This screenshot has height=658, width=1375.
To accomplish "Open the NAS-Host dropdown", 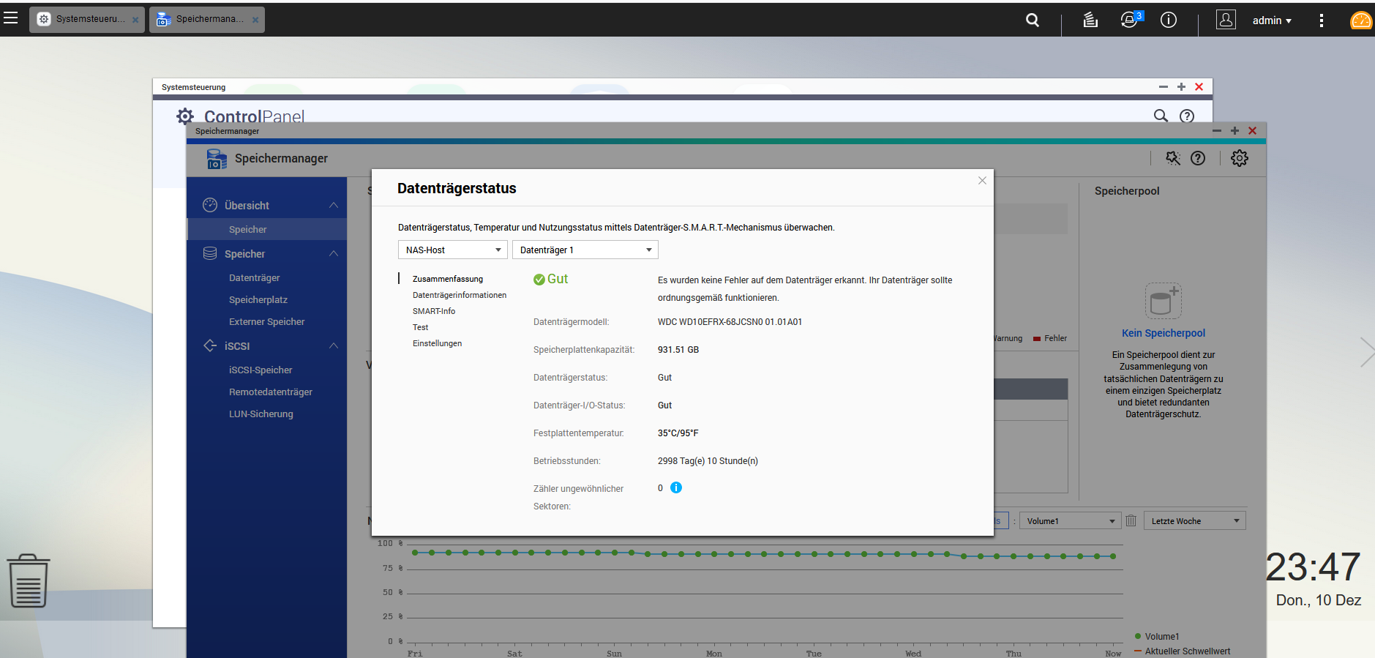I will [452, 250].
